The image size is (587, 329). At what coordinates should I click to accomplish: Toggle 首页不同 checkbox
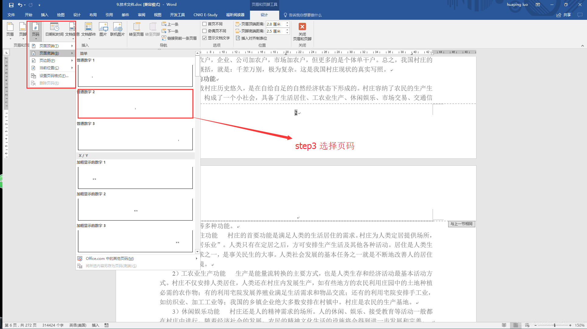[x=205, y=24]
